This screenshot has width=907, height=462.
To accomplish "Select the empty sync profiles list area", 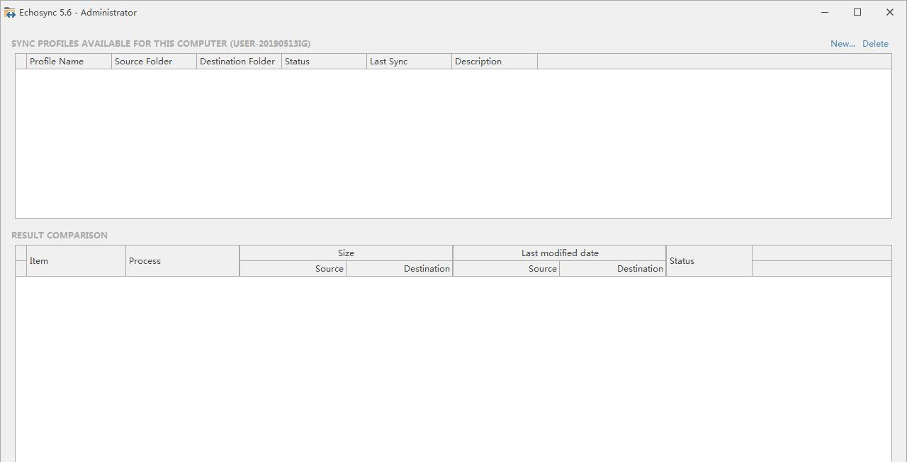I will coord(453,142).
